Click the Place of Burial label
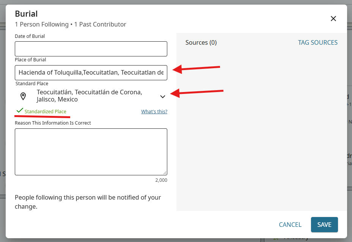Screen dimensions: 352x242 tap(30, 59)
